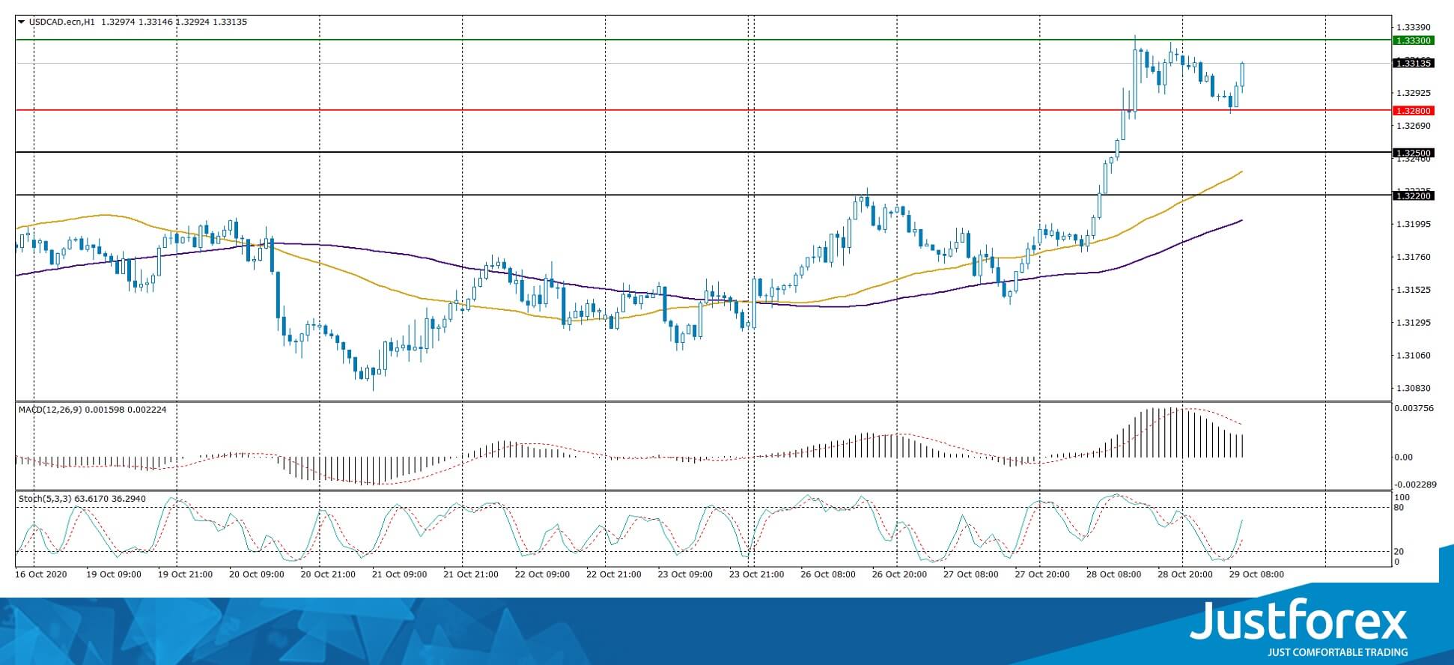
Task: Click the black 1.32500 level label
Action: pyautogui.click(x=1413, y=154)
